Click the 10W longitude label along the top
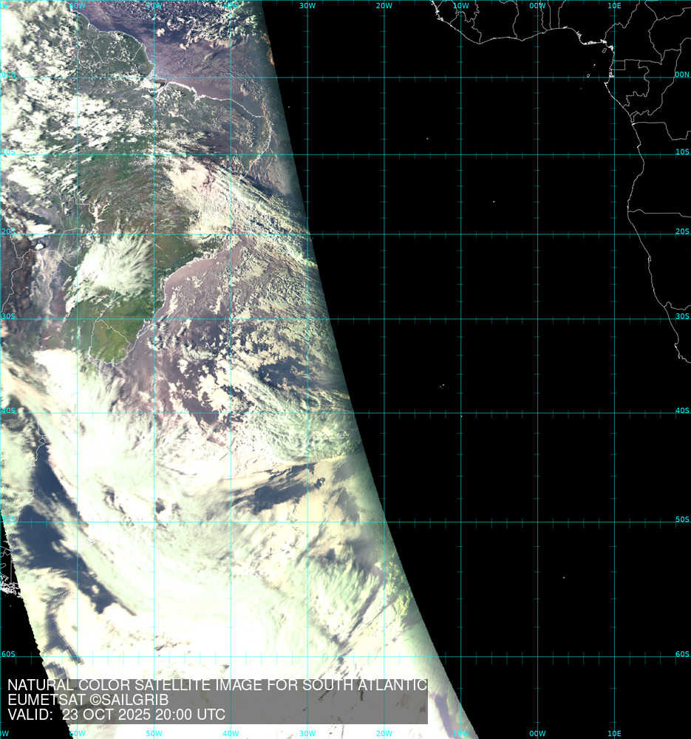This screenshot has height=739, width=691. coord(460,5)
